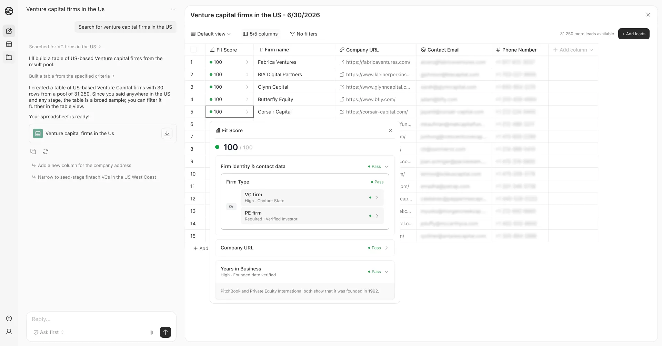Image resolution: width=662 pixels, height=346 pixels.
Task: Collapse Firm identity & contact data section
Action: click(387, 166)
